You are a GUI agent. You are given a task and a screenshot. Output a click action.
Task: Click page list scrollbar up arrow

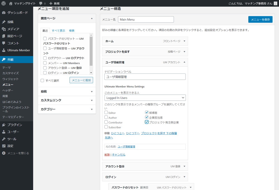(x=91, y=35)
